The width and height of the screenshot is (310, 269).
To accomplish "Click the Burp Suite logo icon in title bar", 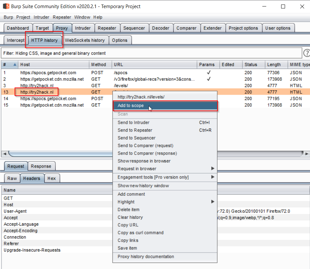I will pos(6,6).
